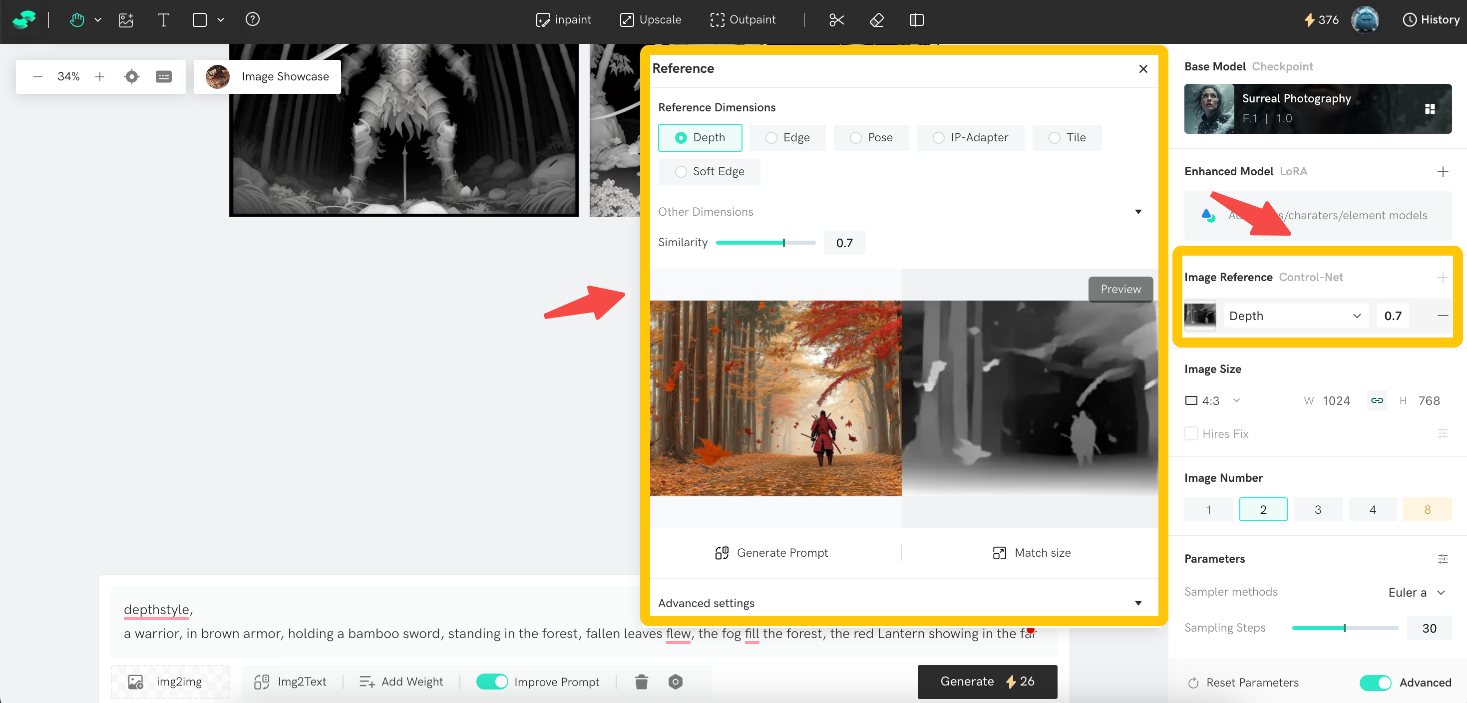Activate the inpaint tool

point(563,19)
